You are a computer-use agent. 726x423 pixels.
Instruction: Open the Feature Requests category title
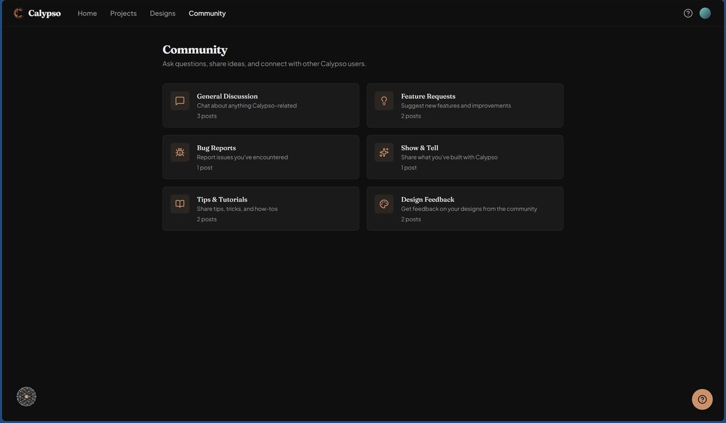coord(428,96)
